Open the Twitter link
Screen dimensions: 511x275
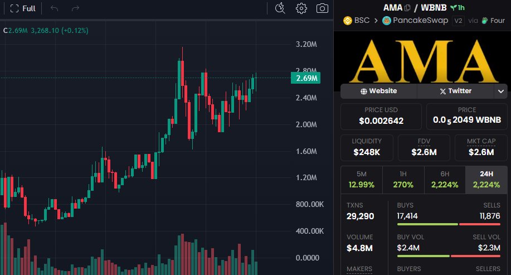pyautogui.click(x=455, y=91)
